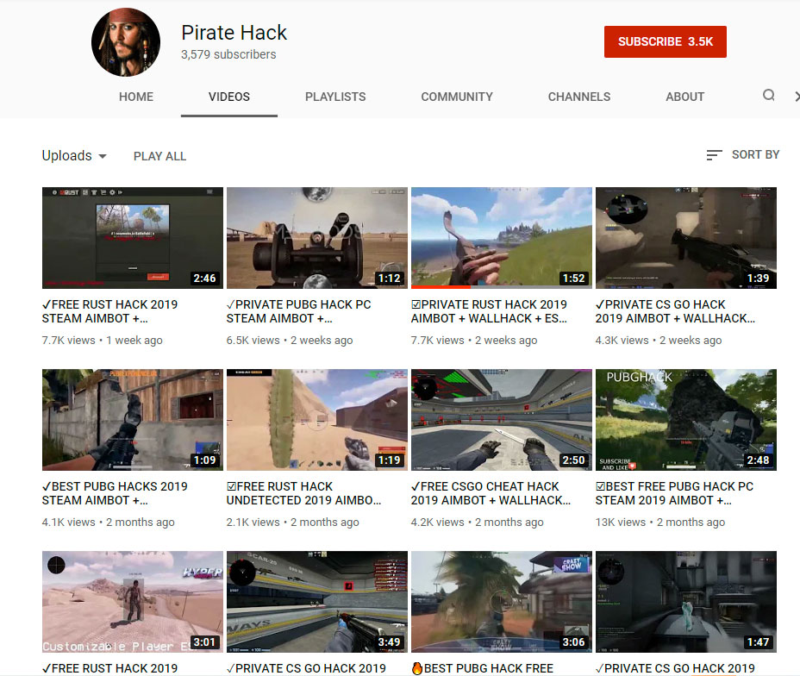Select the Videos tab

click(x=229, y=97)
